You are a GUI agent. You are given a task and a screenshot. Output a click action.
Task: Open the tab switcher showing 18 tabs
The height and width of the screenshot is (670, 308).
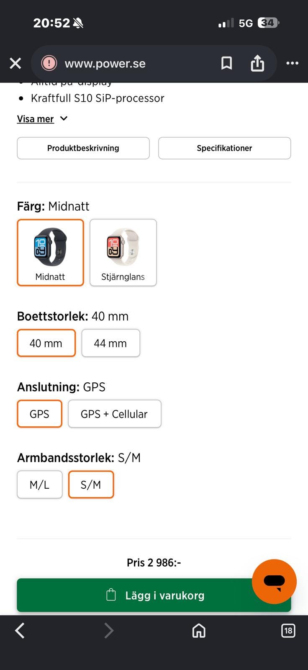click(x=288, y=630)
